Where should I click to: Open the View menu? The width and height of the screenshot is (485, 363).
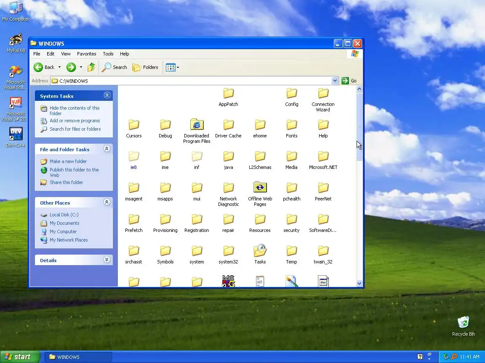66,54
